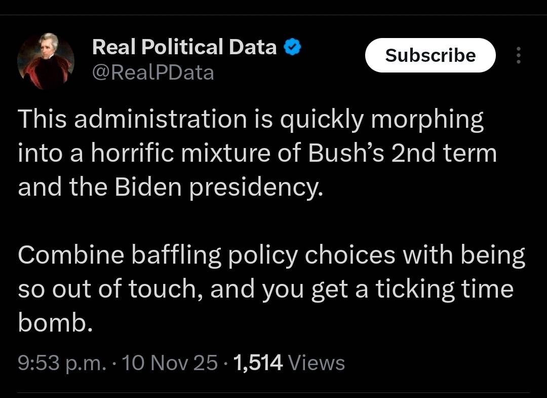Click the 10 Nov 25 post date
547x398 pixels.
pos(170,363)
